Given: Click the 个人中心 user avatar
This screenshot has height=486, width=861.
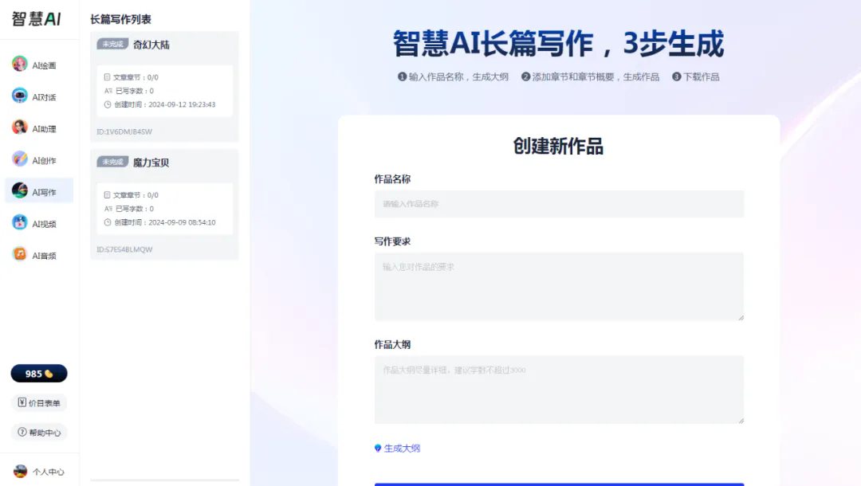Looking at the screenshot, I should click(x=21, y=471).
